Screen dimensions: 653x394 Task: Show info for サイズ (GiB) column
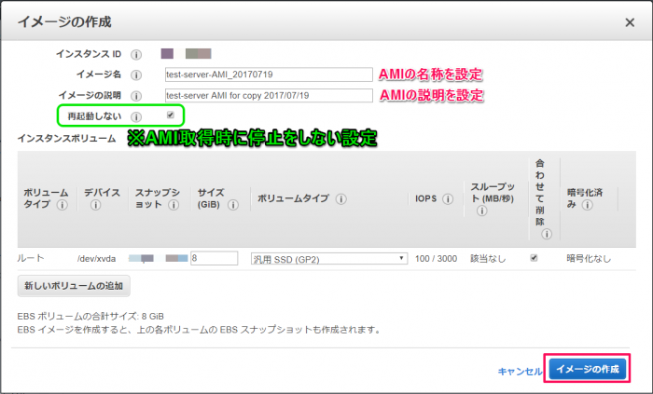point(233,205)
